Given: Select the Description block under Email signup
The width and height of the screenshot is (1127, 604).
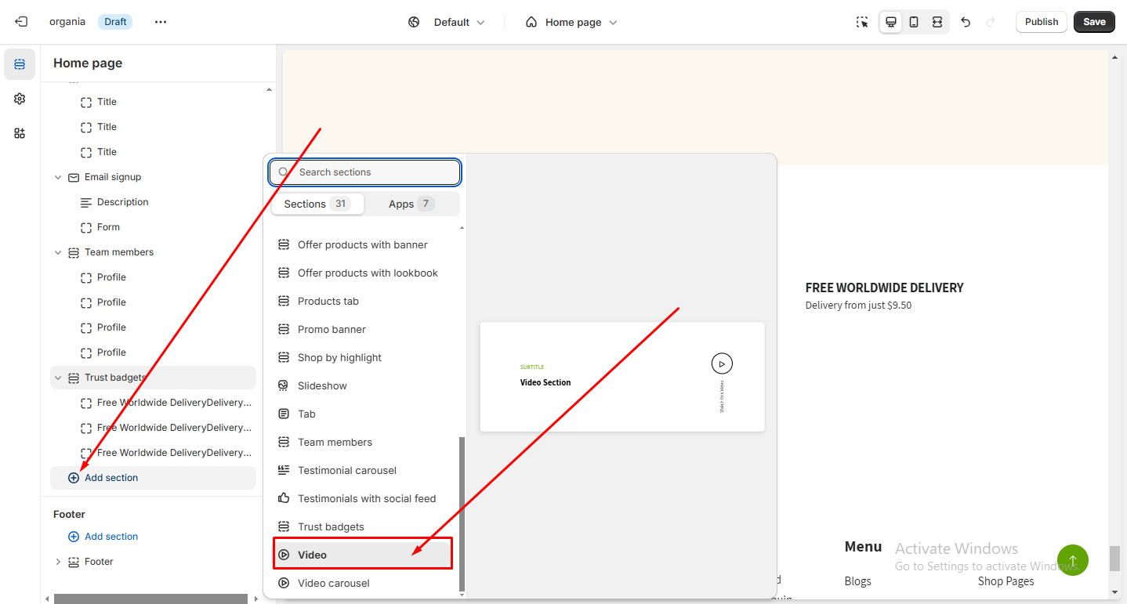Looking at the screenshot, I should (122, 202).
